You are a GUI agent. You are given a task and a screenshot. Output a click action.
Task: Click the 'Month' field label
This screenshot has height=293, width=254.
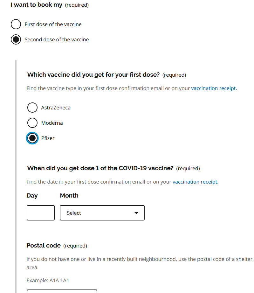(x=69, y=196)
